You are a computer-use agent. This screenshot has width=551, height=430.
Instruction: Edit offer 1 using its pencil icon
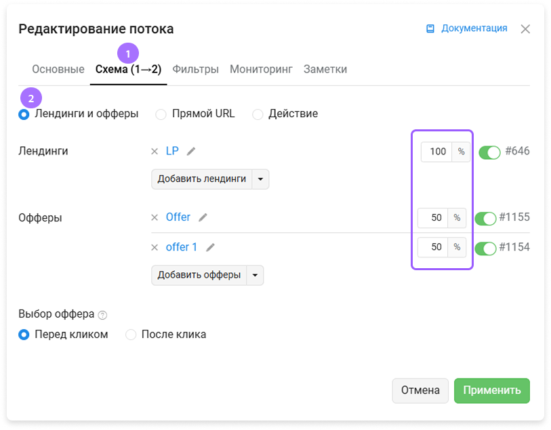(210, 247)
